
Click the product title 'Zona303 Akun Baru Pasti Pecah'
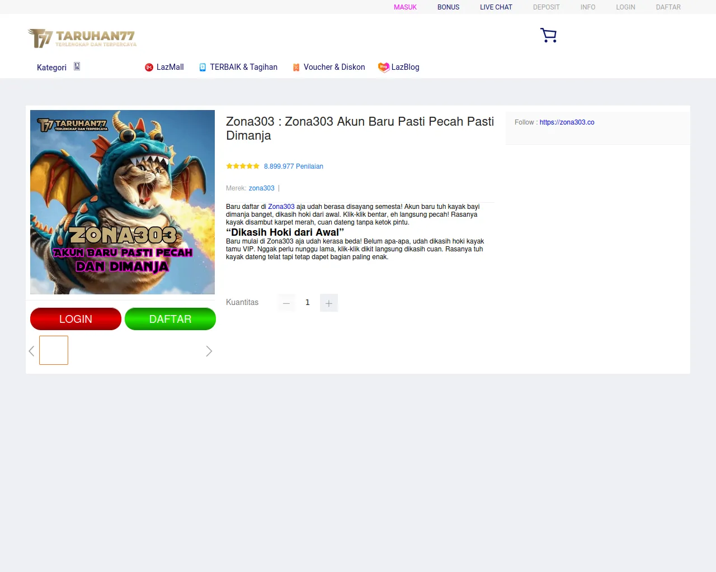[360, 128]
